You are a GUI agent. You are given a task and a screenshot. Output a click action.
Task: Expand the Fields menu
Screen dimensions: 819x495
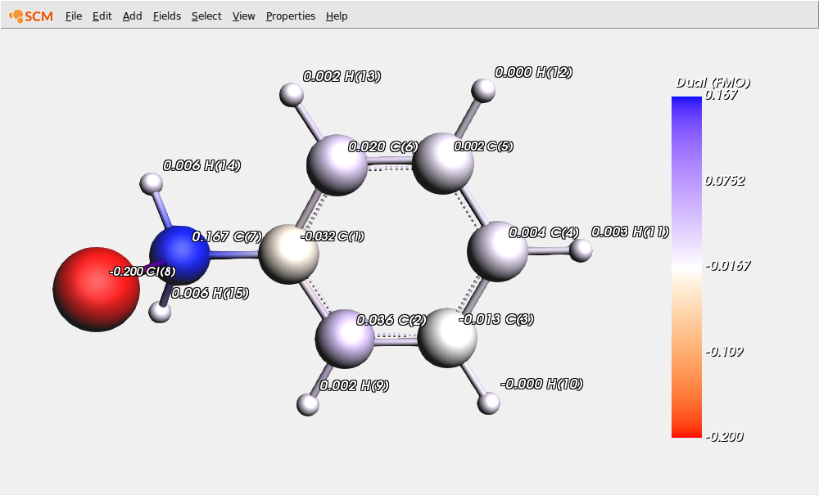coord(167,16)
